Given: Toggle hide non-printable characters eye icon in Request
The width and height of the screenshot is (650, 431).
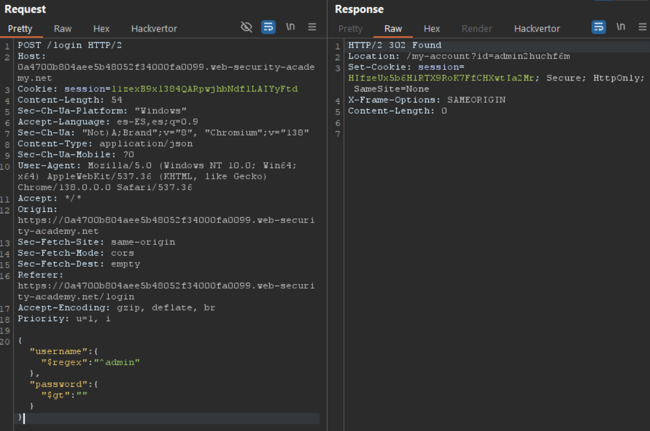Looking at the screenshot, I should click(x=246, y=27).
